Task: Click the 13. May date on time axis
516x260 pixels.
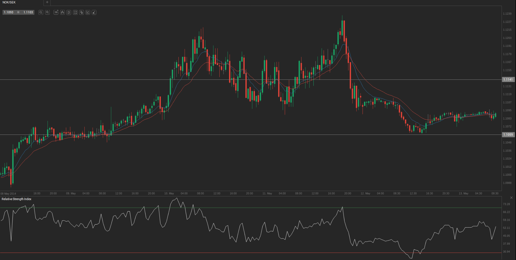Action: pyautogui.click(x=463, y=194)
